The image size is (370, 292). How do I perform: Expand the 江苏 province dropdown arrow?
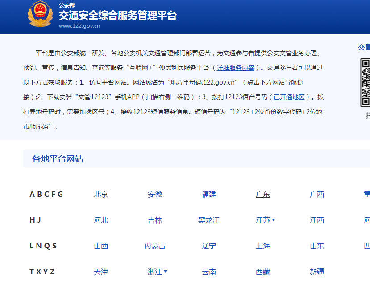273,220
